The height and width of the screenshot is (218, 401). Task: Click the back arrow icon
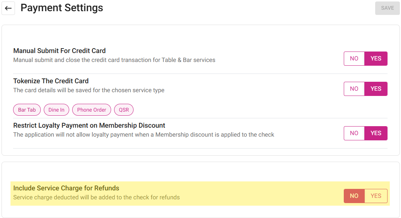8,8
